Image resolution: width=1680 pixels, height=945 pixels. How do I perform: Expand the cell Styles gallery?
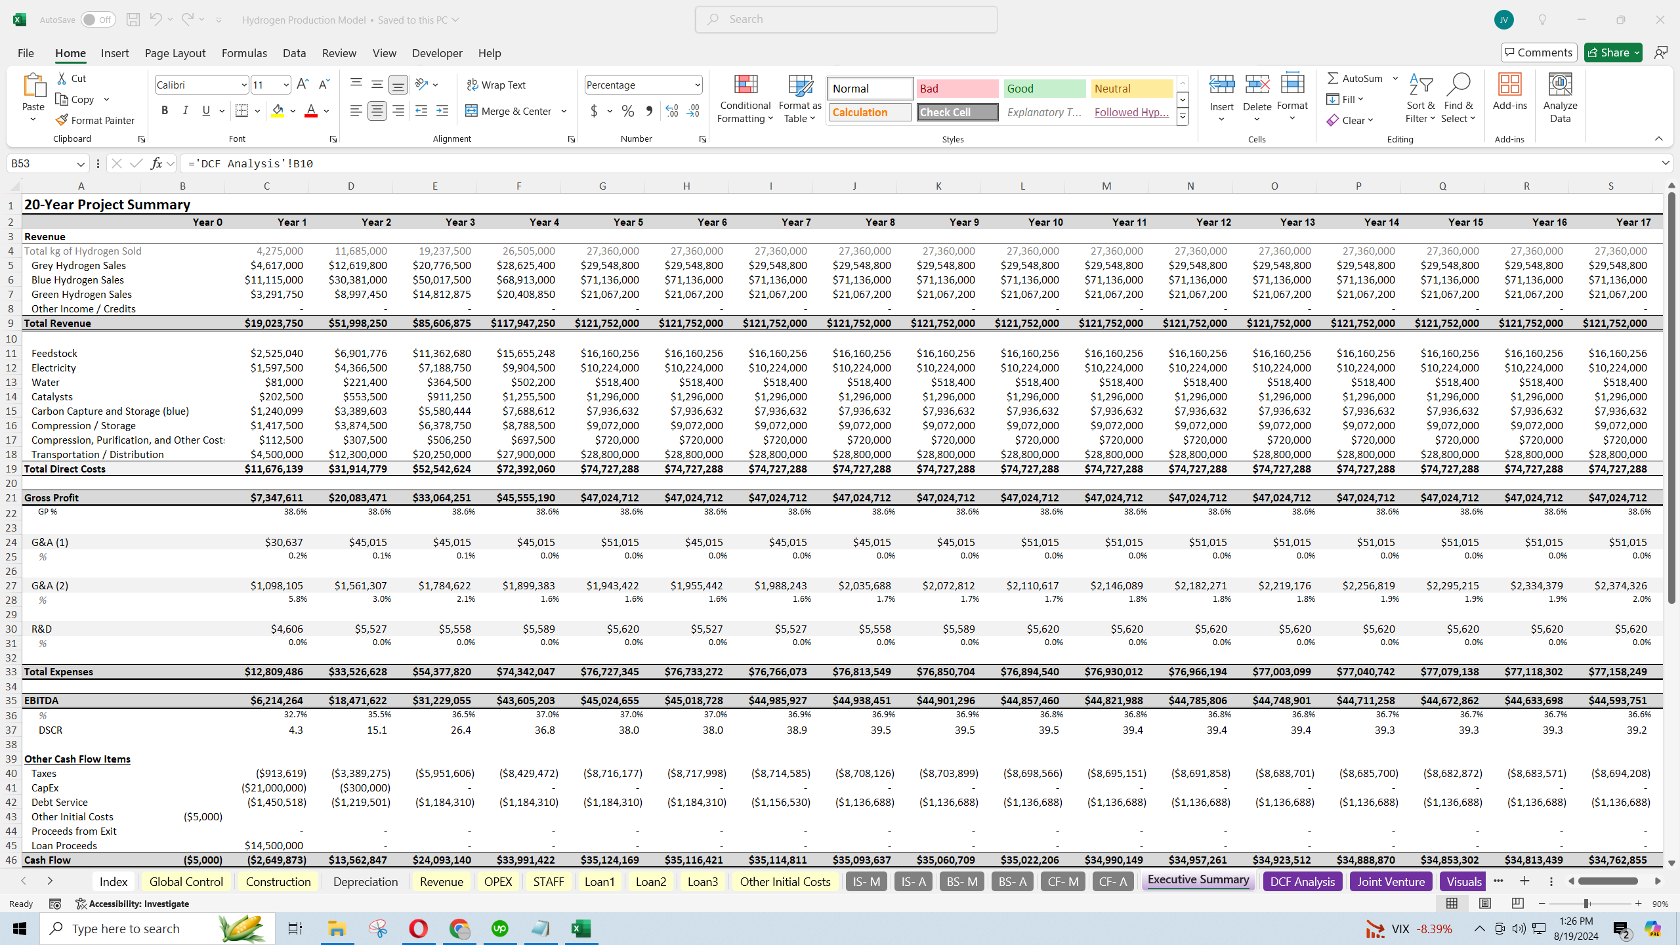pyautogui.click(x=1183, y=117)
